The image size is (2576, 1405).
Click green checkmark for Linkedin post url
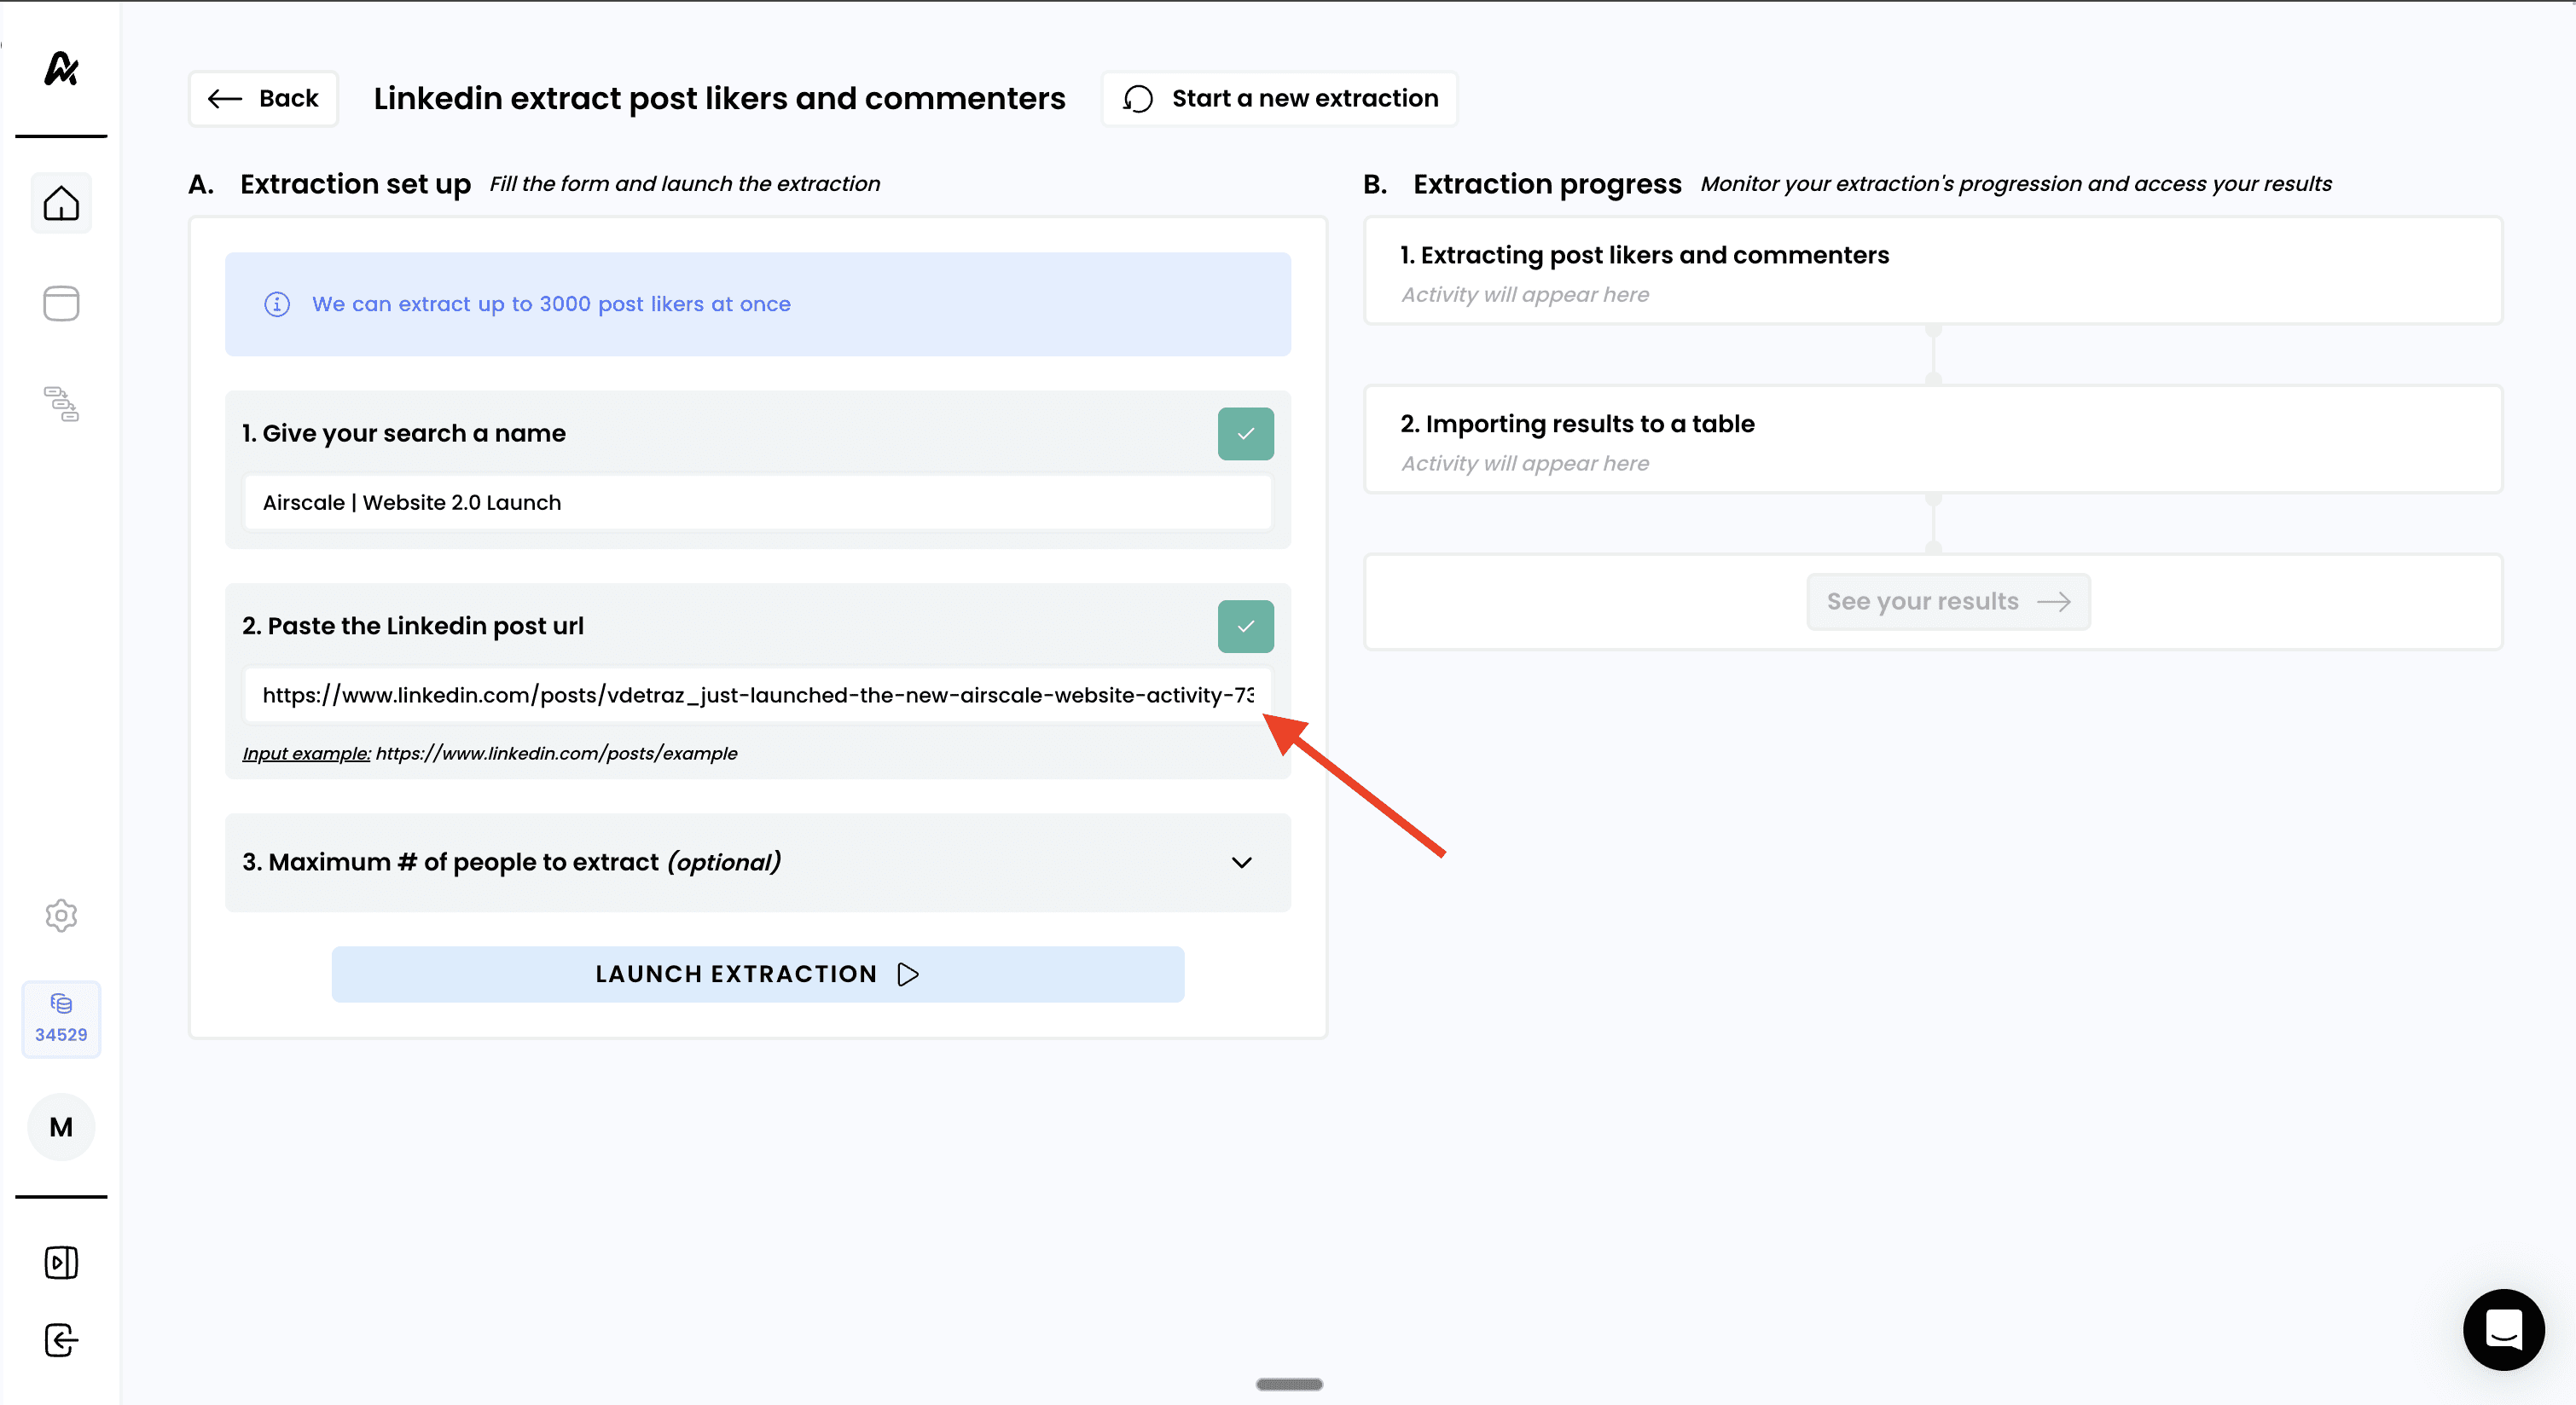[1245, 627]
